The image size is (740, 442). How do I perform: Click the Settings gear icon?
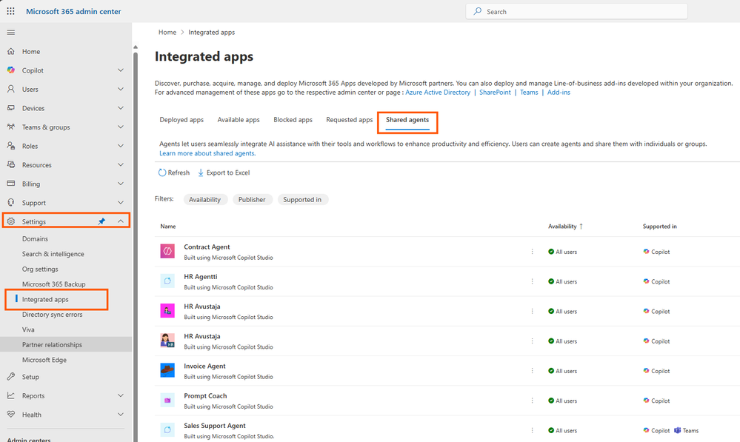click(x=11, y=221)
